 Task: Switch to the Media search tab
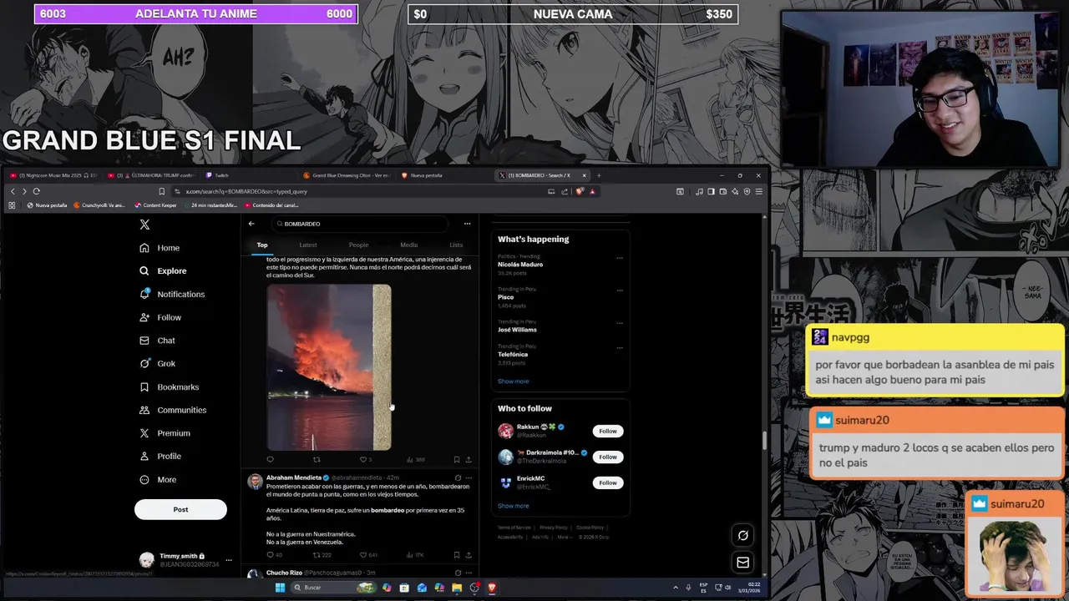click(408, 245)
